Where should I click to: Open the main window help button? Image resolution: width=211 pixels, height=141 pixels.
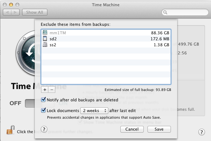(x=201, y=132)
